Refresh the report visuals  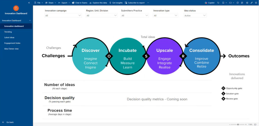pyautogui.click(x=238, y=3)
